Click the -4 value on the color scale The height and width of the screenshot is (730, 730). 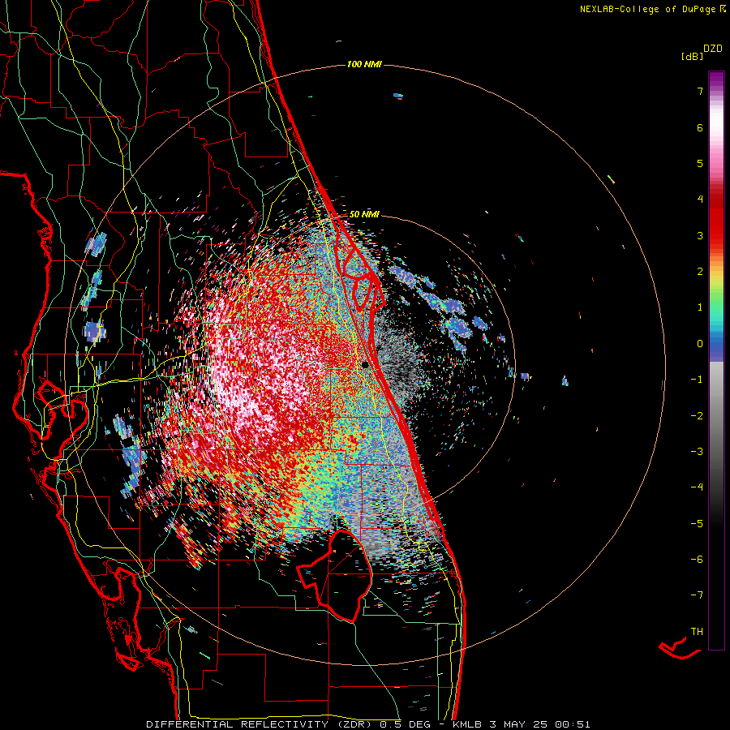click(x=697, y=487)
